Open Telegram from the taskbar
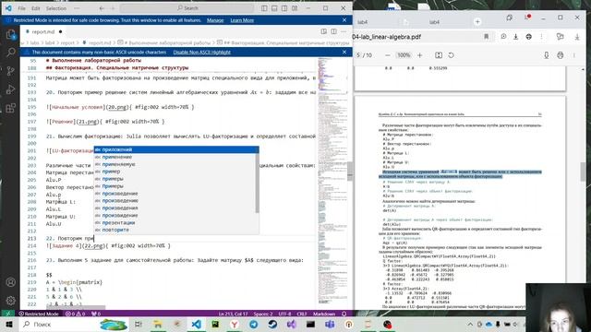Screen dimensions: 591x332 [x=254, y=324]
